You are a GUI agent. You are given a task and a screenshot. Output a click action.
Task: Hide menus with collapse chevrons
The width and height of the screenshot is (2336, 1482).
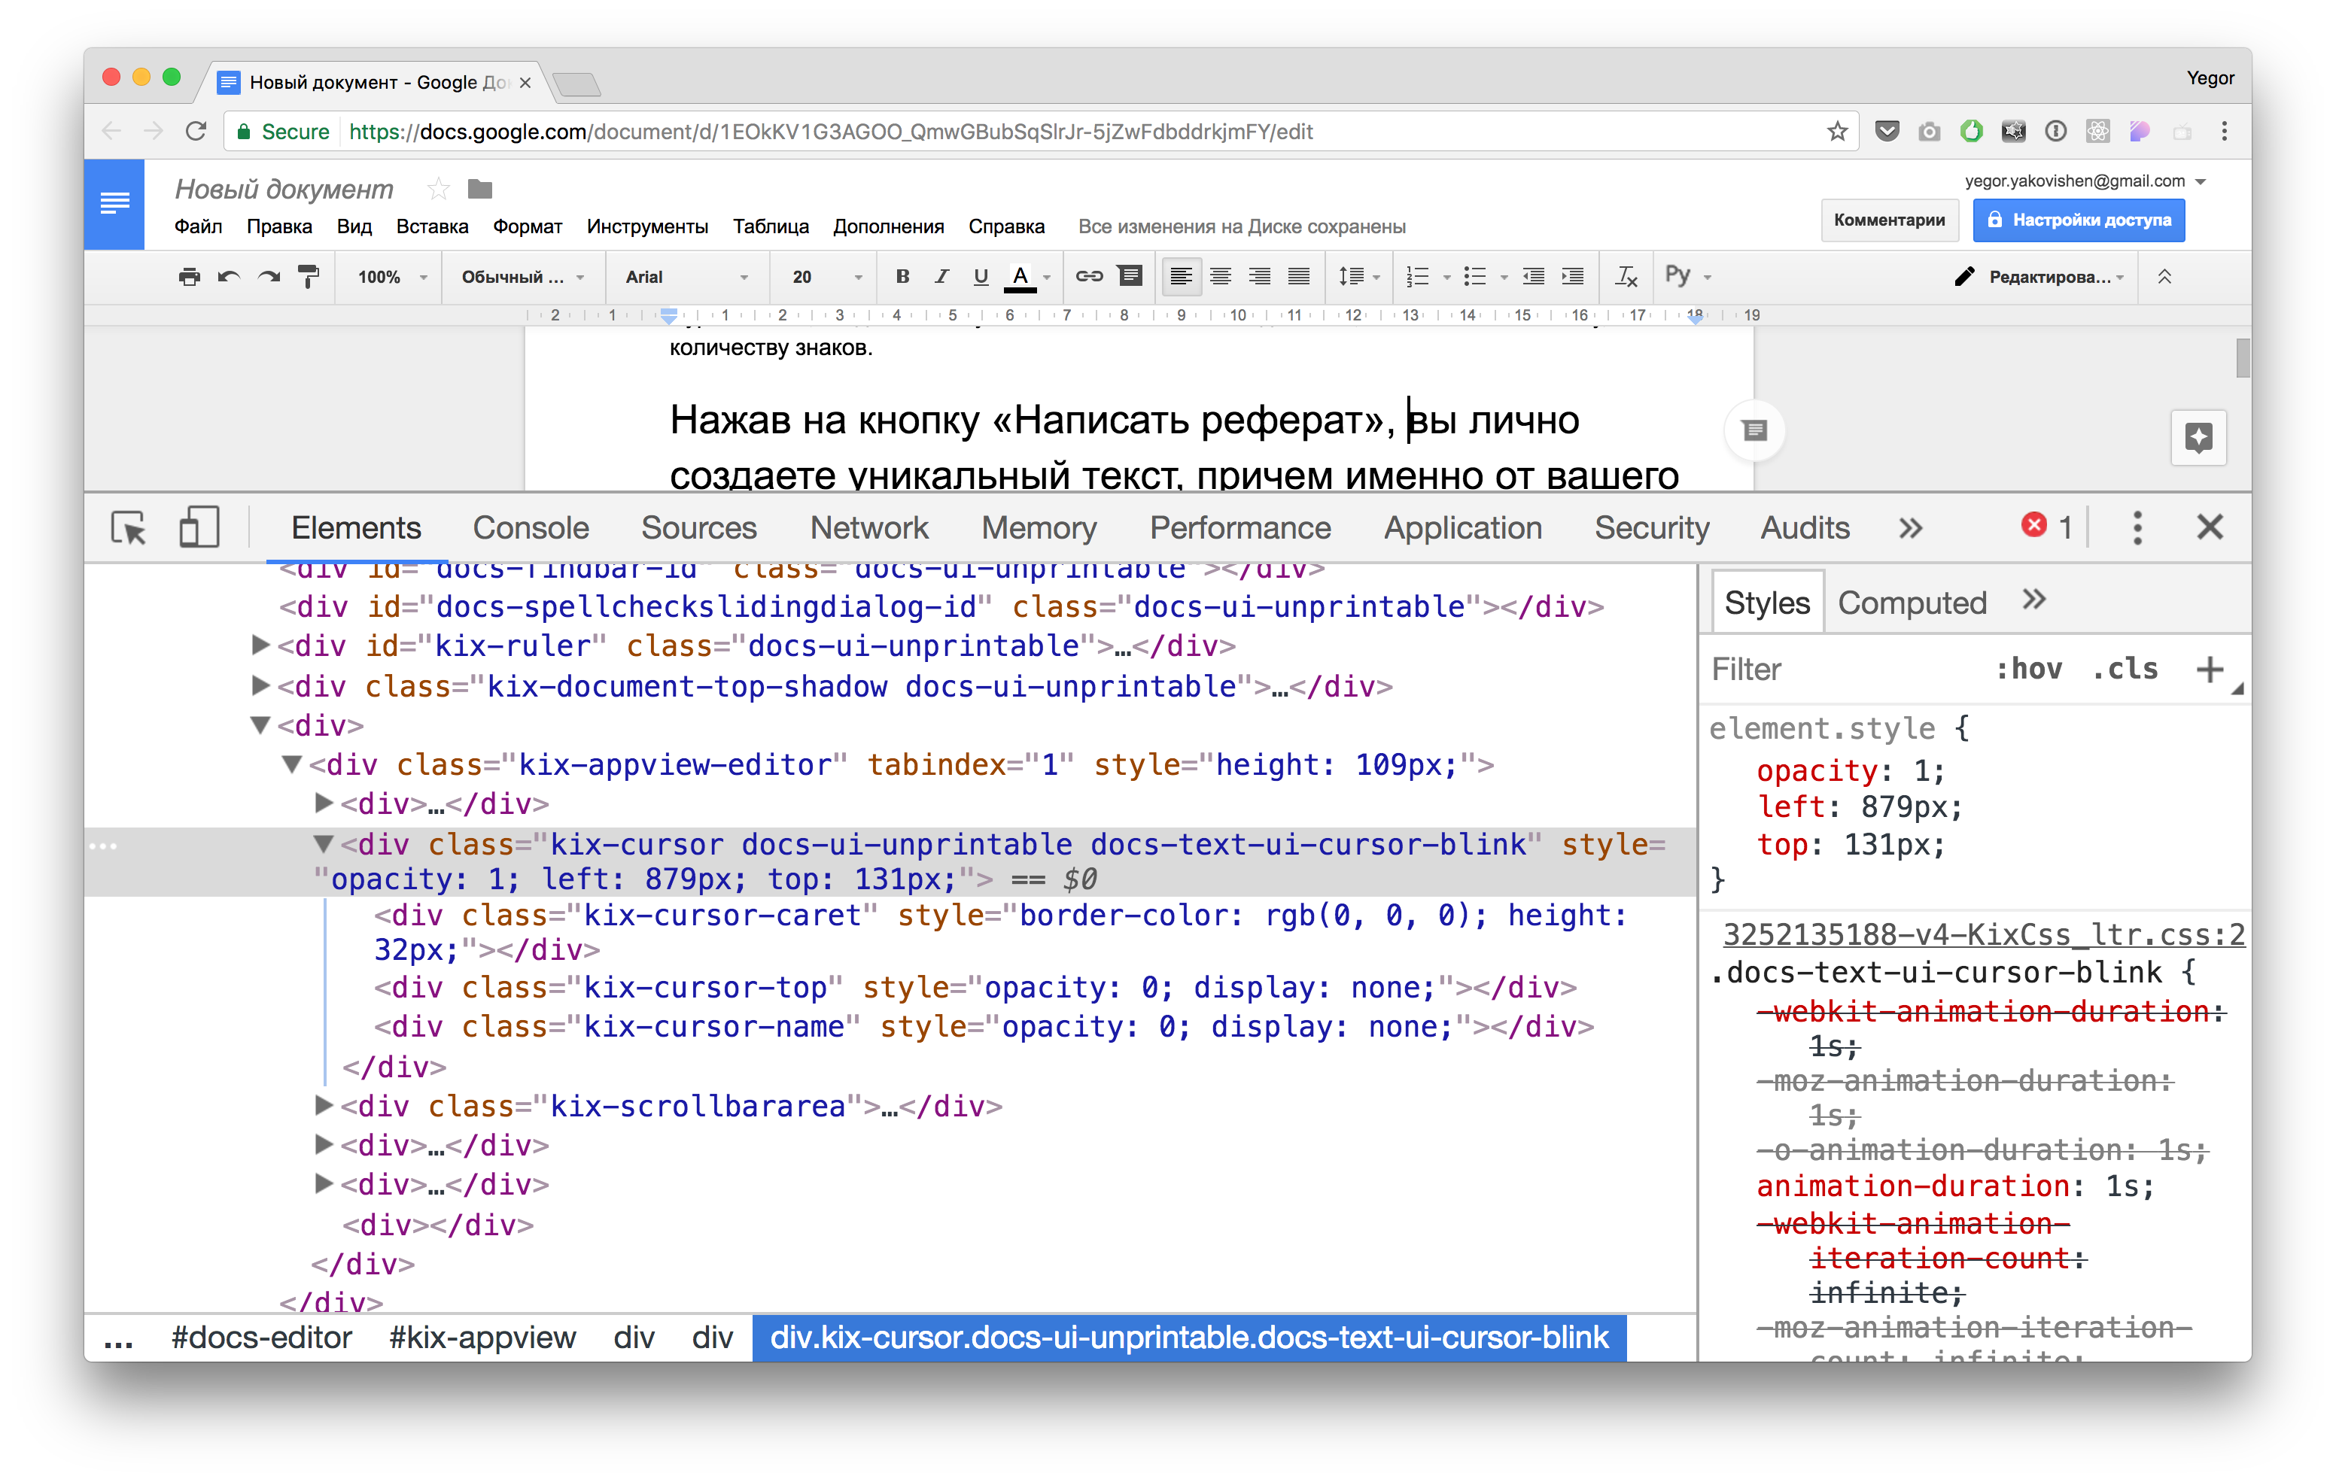[x=2164, y=278]
